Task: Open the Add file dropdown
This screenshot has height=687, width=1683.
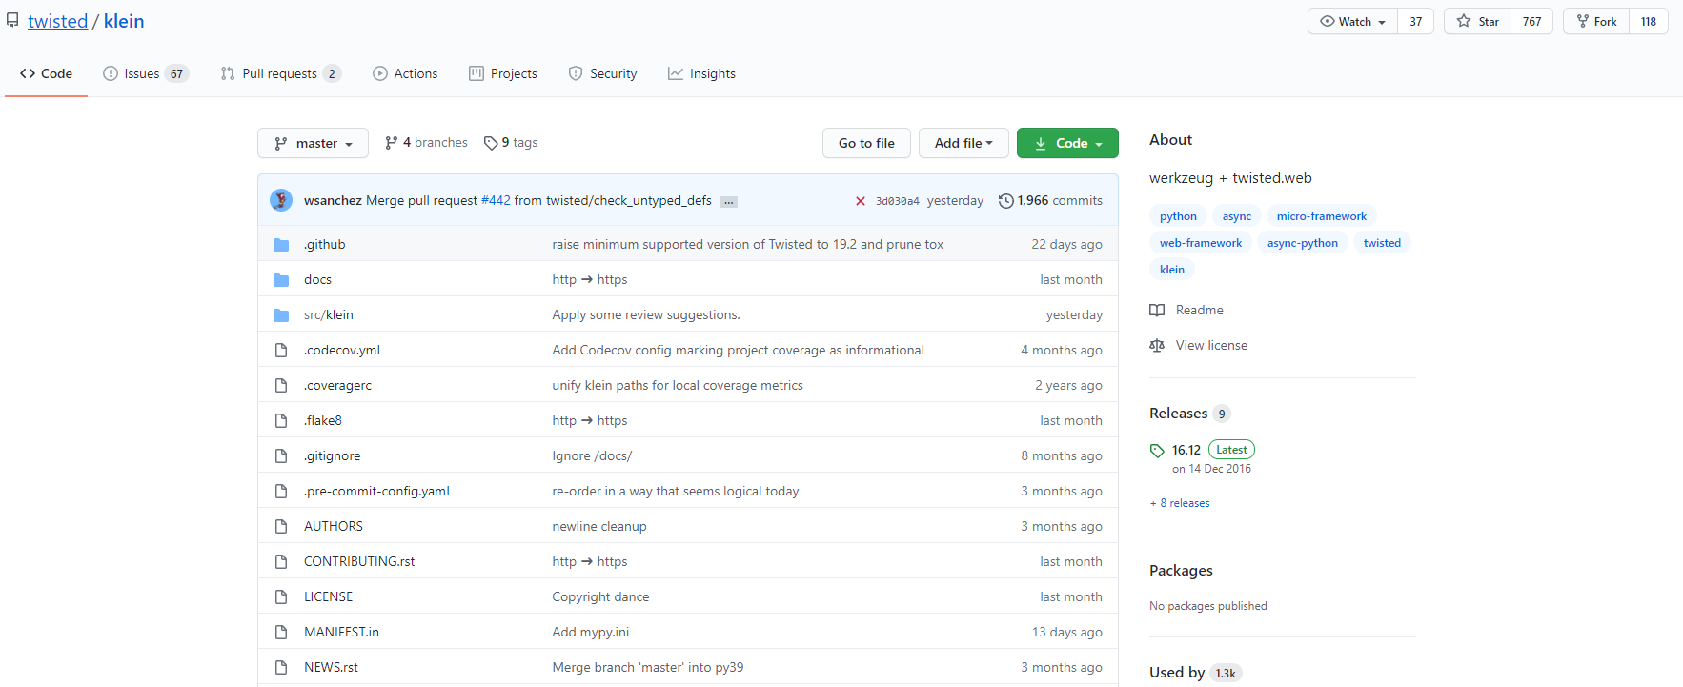Action: tap(963, 143)
